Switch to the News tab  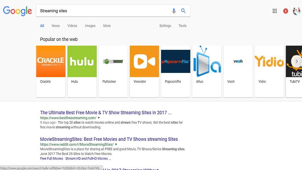[56, 26]
